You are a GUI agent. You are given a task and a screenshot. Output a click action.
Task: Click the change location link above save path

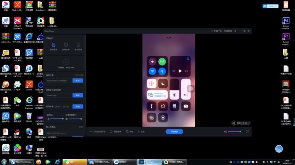tap(79, 75)
